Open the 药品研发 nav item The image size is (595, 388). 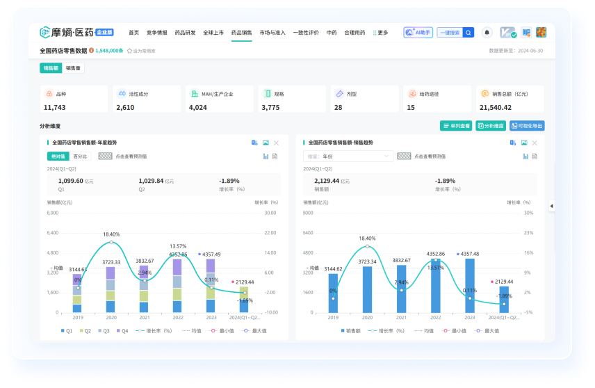pos(185,33)
